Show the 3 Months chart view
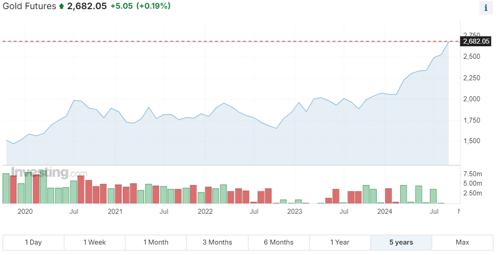 click(217, 242)
